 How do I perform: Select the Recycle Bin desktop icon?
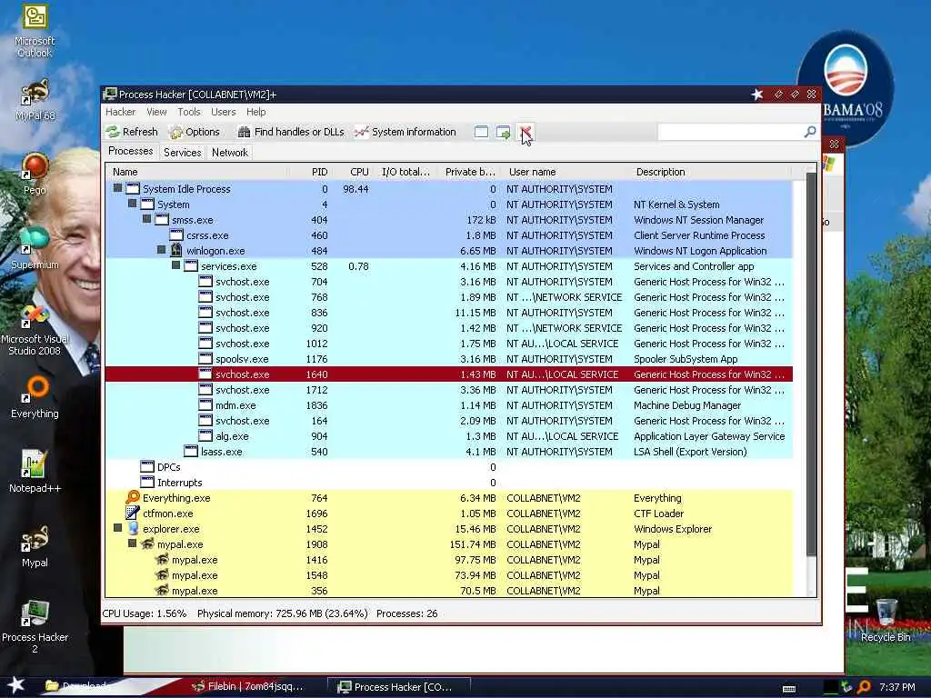point(886,621)
